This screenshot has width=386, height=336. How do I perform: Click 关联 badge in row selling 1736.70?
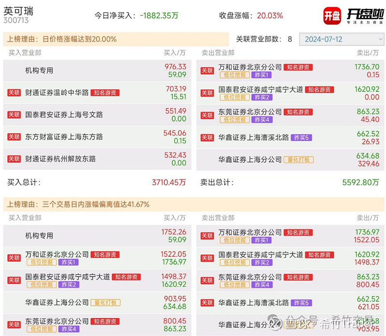point(207,71)
